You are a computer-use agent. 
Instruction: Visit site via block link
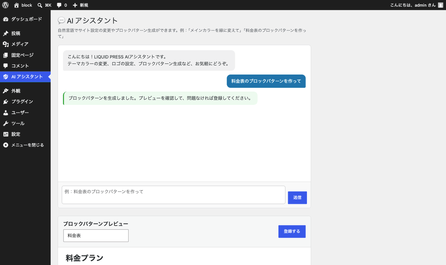(27, 5)
